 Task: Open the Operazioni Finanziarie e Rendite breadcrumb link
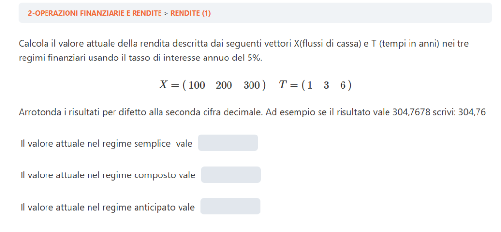pyautogui.click(x=94, y=13)
